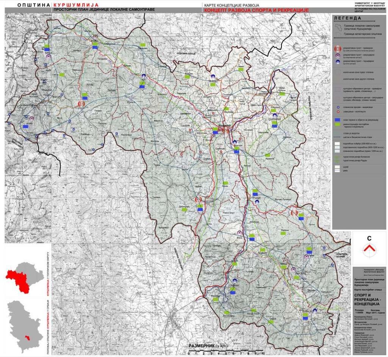Select the blue new recreation facilities legend swatch
Viewport: 388px width, 357px height.
tap(337, 120)
